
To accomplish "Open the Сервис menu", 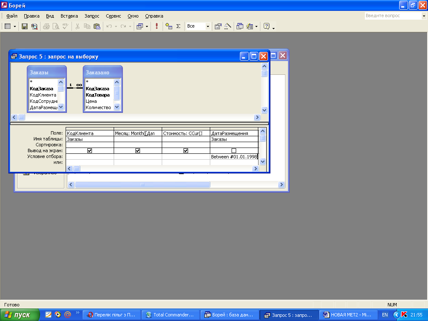I will click(x=113, y=16).
